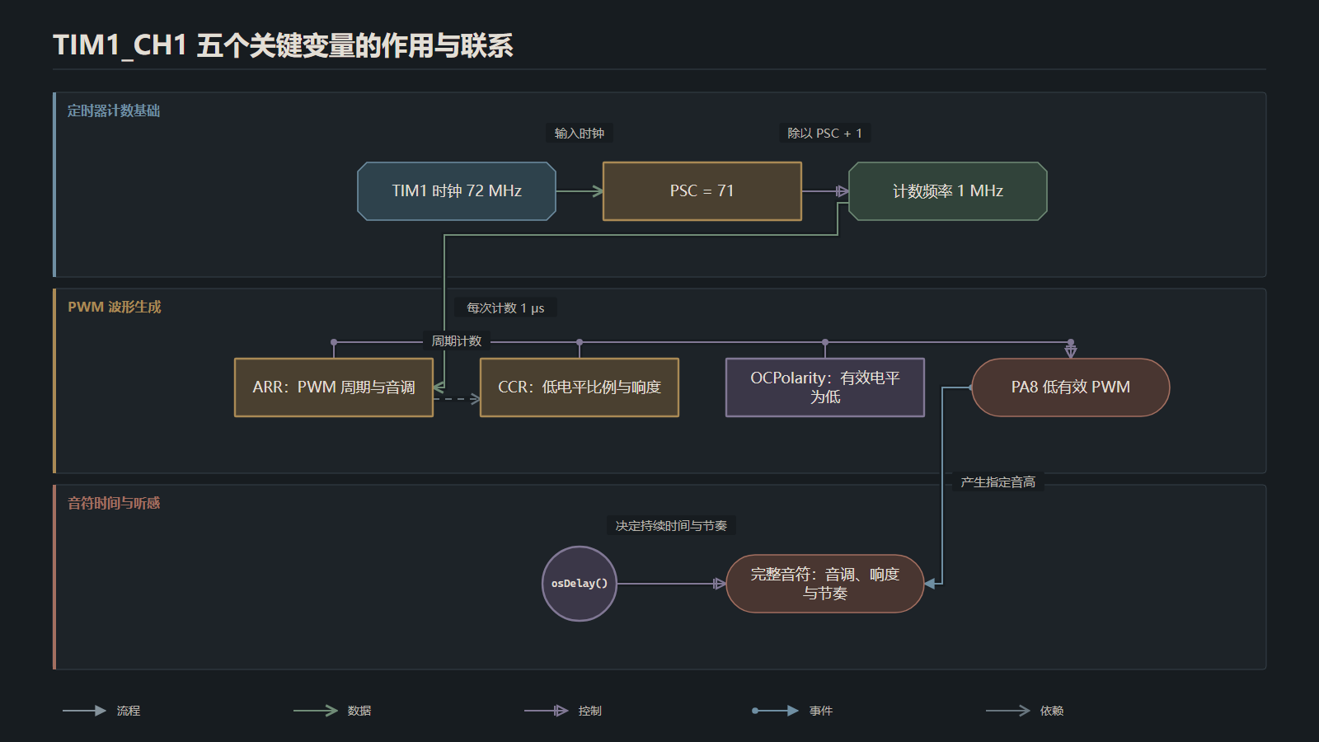Click the 依赖 legend label
Image resolution: width=1319 pixels, height=742 pixels.
pos(1052,711)
